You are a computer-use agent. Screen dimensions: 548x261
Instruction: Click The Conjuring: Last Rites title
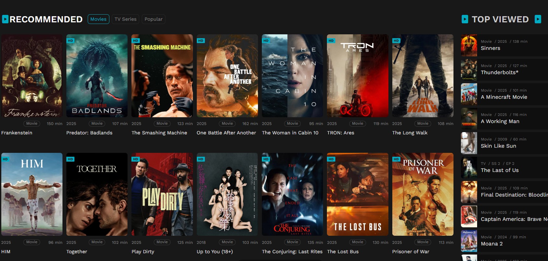pyautogui.click(x=292, y=252)
